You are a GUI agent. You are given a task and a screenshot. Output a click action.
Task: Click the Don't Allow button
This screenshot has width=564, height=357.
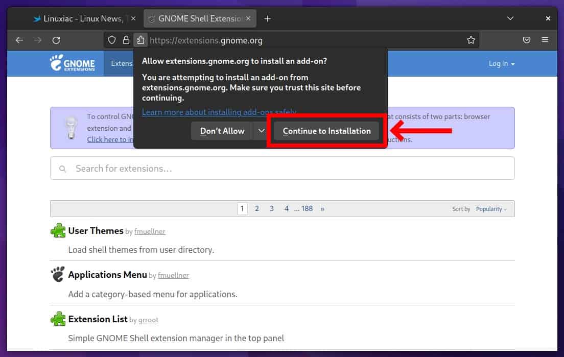click(x=222, y=131)
